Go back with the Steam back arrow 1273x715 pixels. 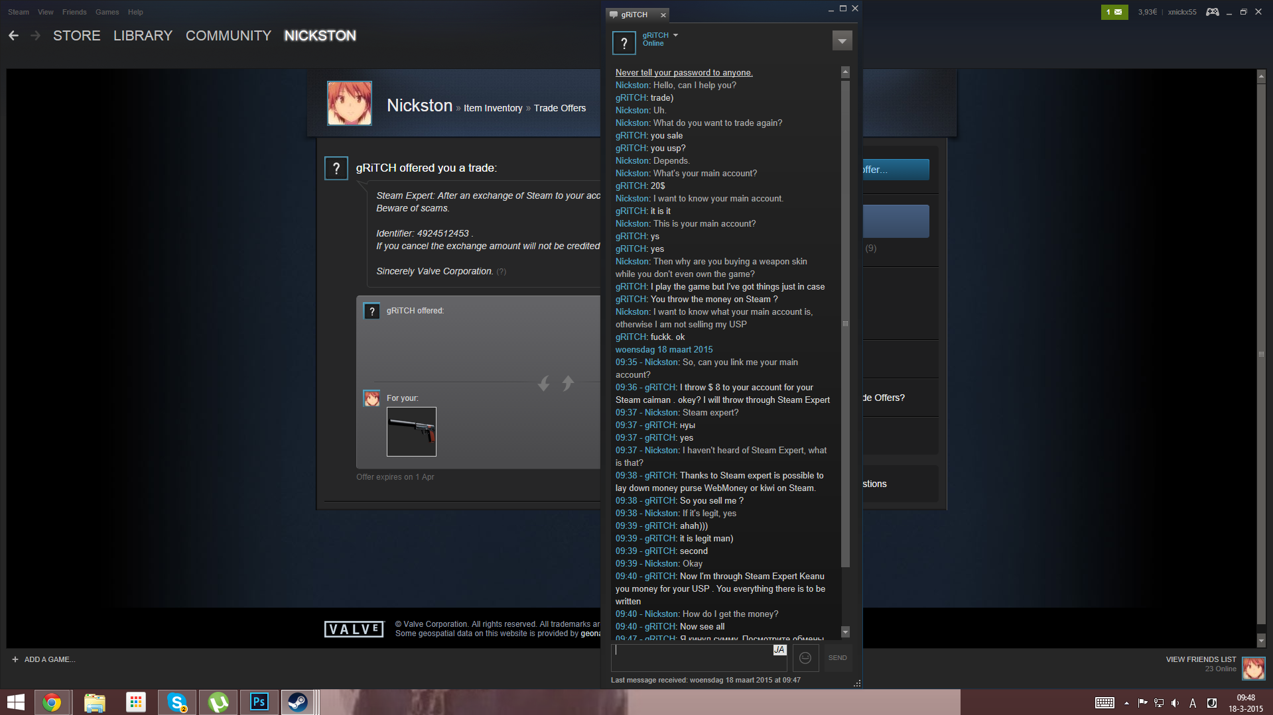click(x=13, y=36)
